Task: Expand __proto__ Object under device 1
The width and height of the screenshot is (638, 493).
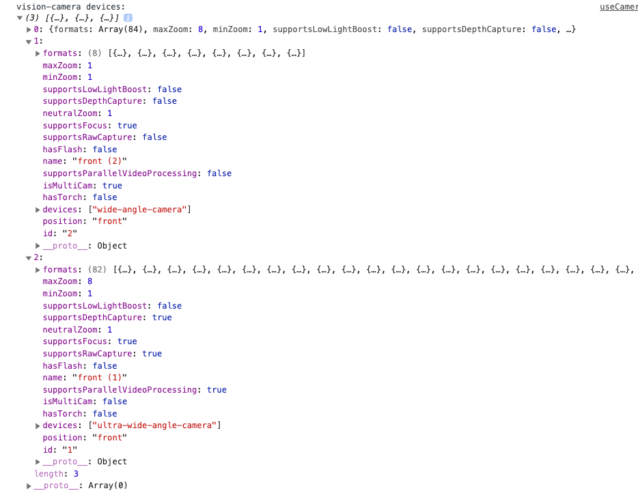Action: [x=38, y=246]
